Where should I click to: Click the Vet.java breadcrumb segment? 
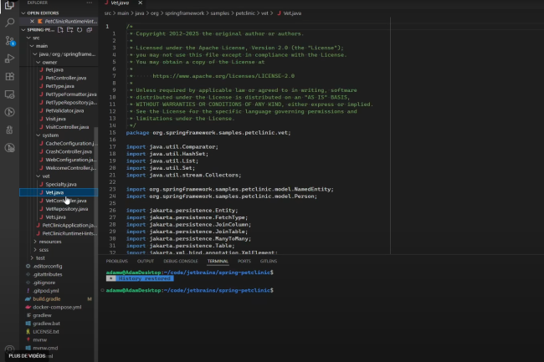(290, 13)
